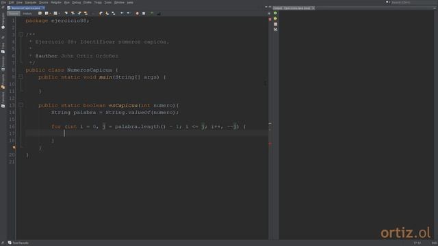The height and width of the screenshot is (246, 438).
Task: Open the View menu
Action: 19,3
